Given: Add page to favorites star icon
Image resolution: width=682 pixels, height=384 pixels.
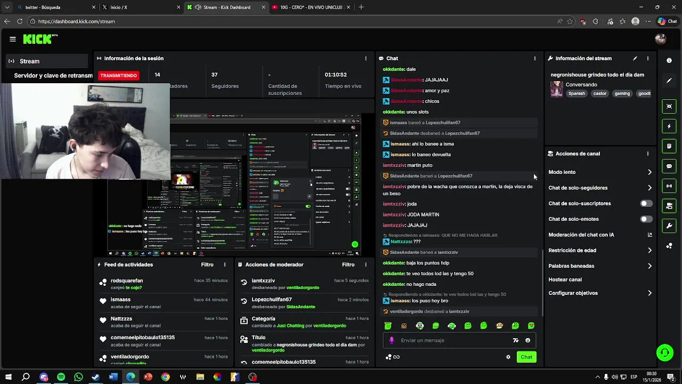Looking at the screenshot, I should (570, 21).
